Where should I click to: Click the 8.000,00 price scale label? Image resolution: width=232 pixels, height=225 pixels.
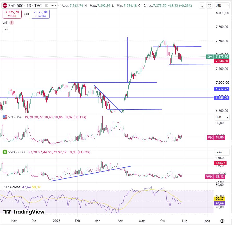pyautogui.click(x=222, y=13)
